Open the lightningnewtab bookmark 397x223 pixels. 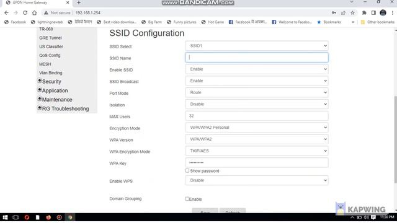point(47,22)
